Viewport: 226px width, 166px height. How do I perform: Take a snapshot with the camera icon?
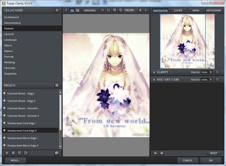coord(56,153)
